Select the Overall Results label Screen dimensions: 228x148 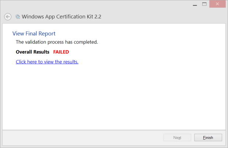(x=33, y=52)
